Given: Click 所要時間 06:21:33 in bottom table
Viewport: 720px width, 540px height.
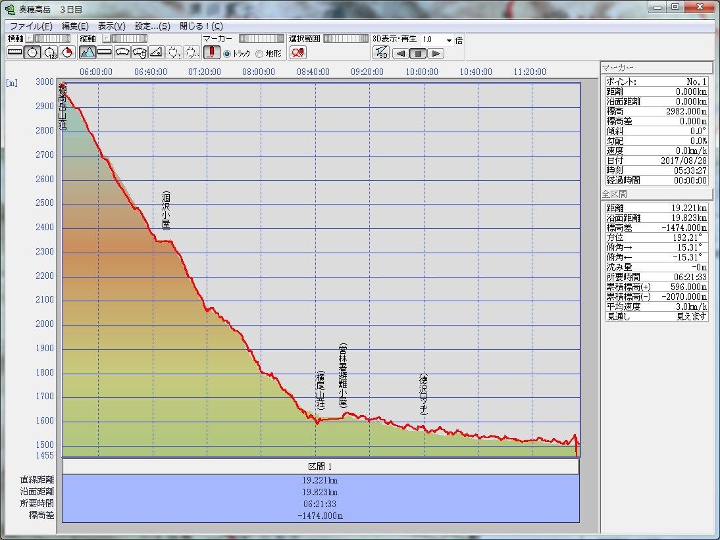Looking at the screenshot, I should click(x=320, y=504).
